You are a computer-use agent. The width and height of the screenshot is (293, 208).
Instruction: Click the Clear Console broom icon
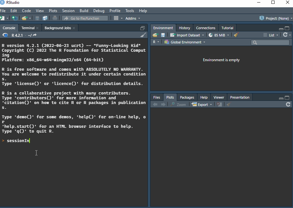[143, 35]
